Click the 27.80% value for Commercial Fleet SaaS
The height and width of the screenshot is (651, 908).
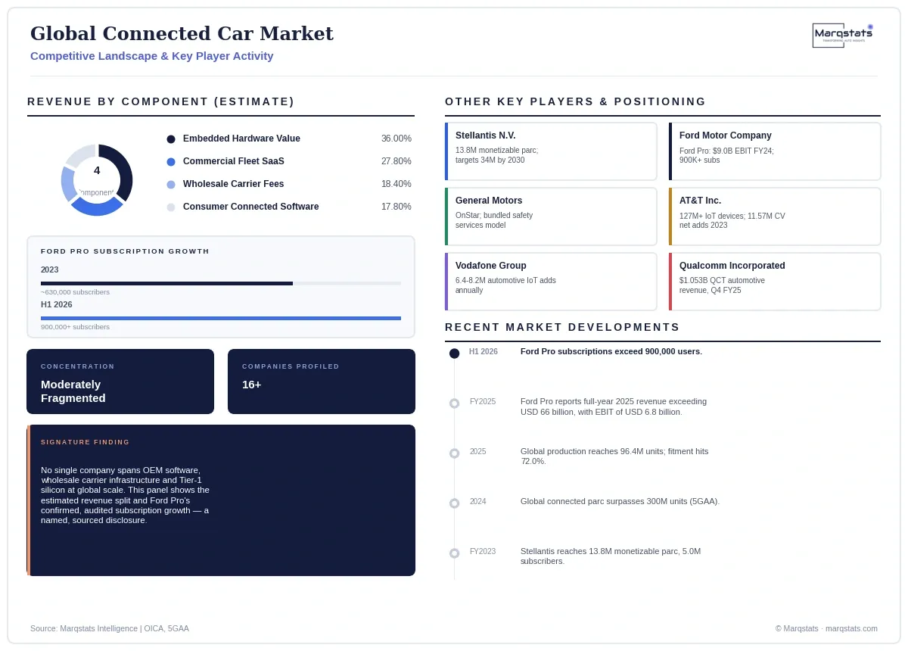point(396,161)
